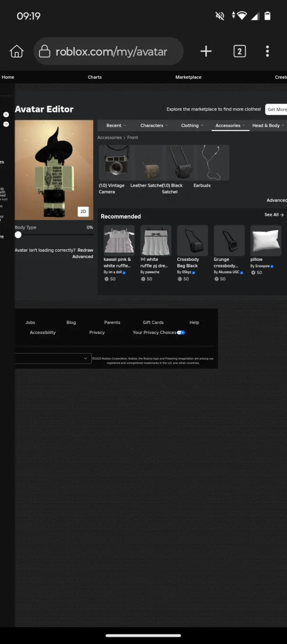Tap the muted notification status icon
The width and height of the screenshot is (287, 644).
click(x=220, y=16)
